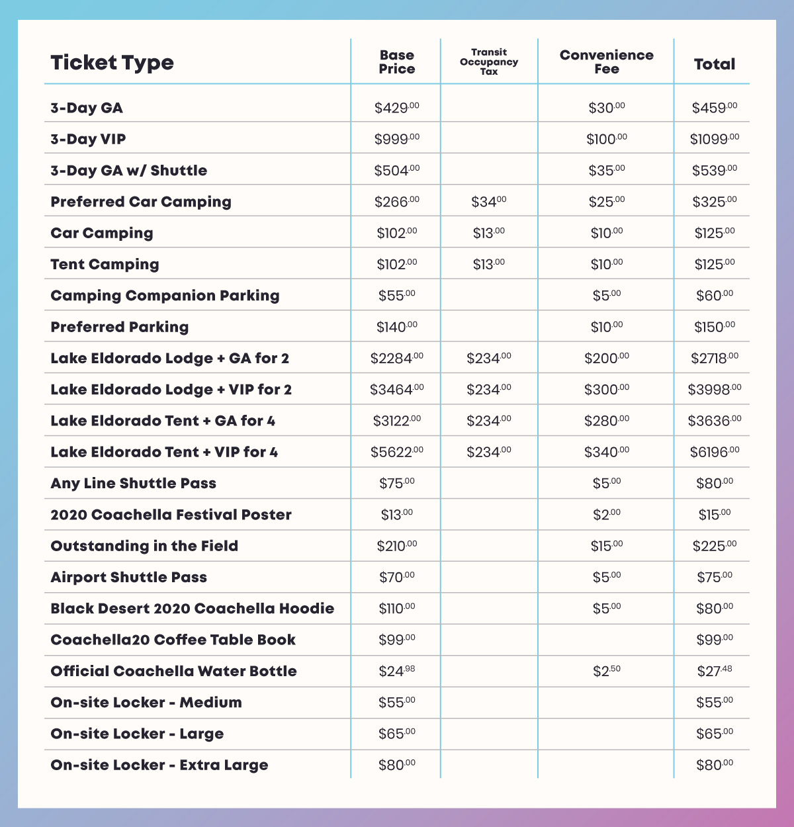Select the Transit Occupancy Tax header
The width and height of the screenshot is (794, 827).
pos(489,62)
